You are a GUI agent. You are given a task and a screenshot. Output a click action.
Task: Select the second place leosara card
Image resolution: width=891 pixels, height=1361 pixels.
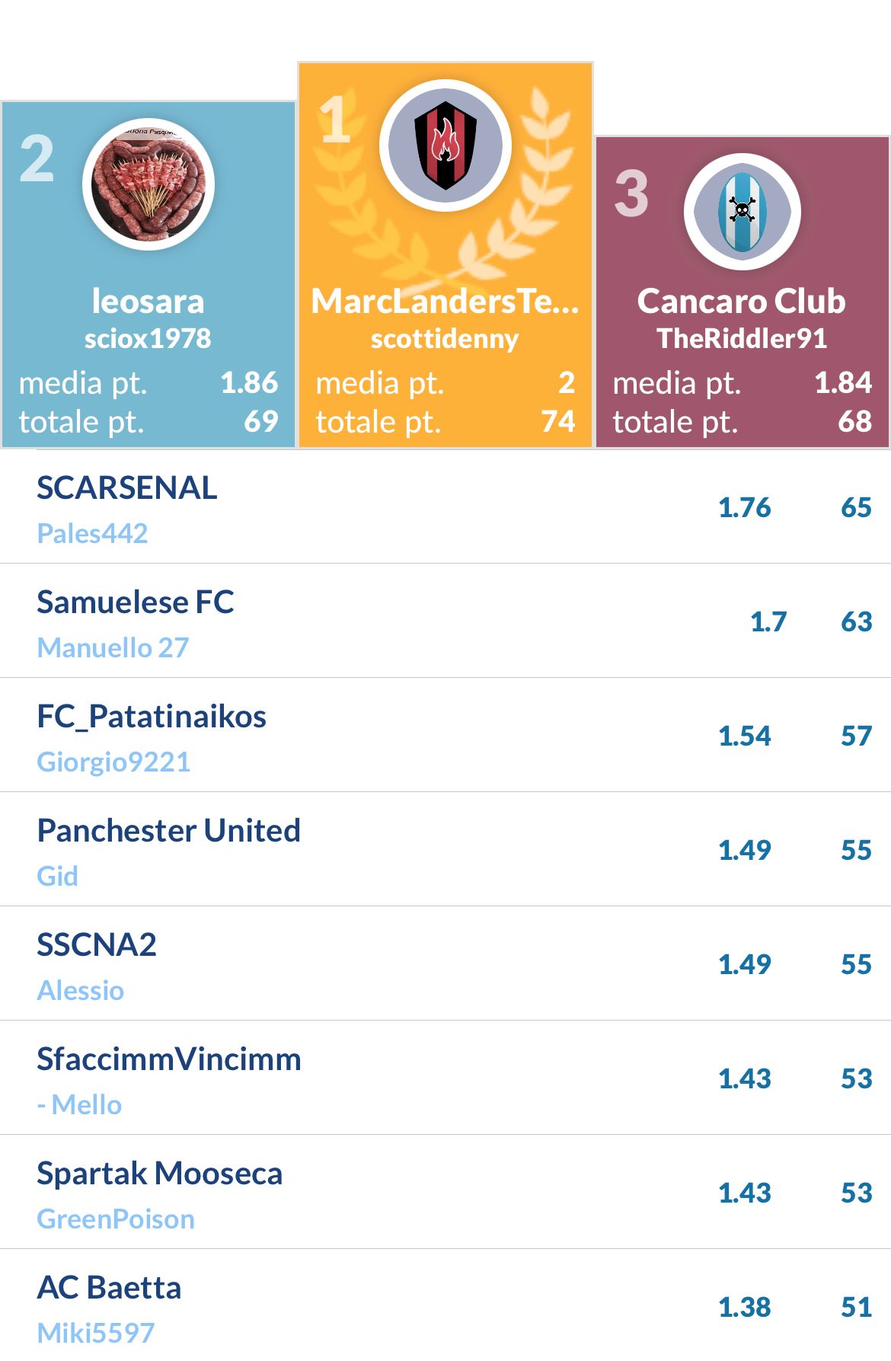[x=148, y=275]
